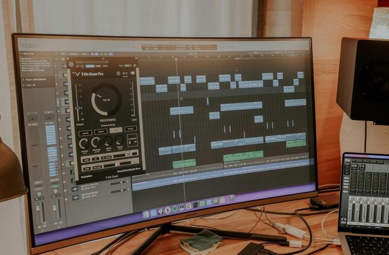The image size is (389, 255).
Task: Click the LCD transport display at the top
Action: click(x=179, y=47)
